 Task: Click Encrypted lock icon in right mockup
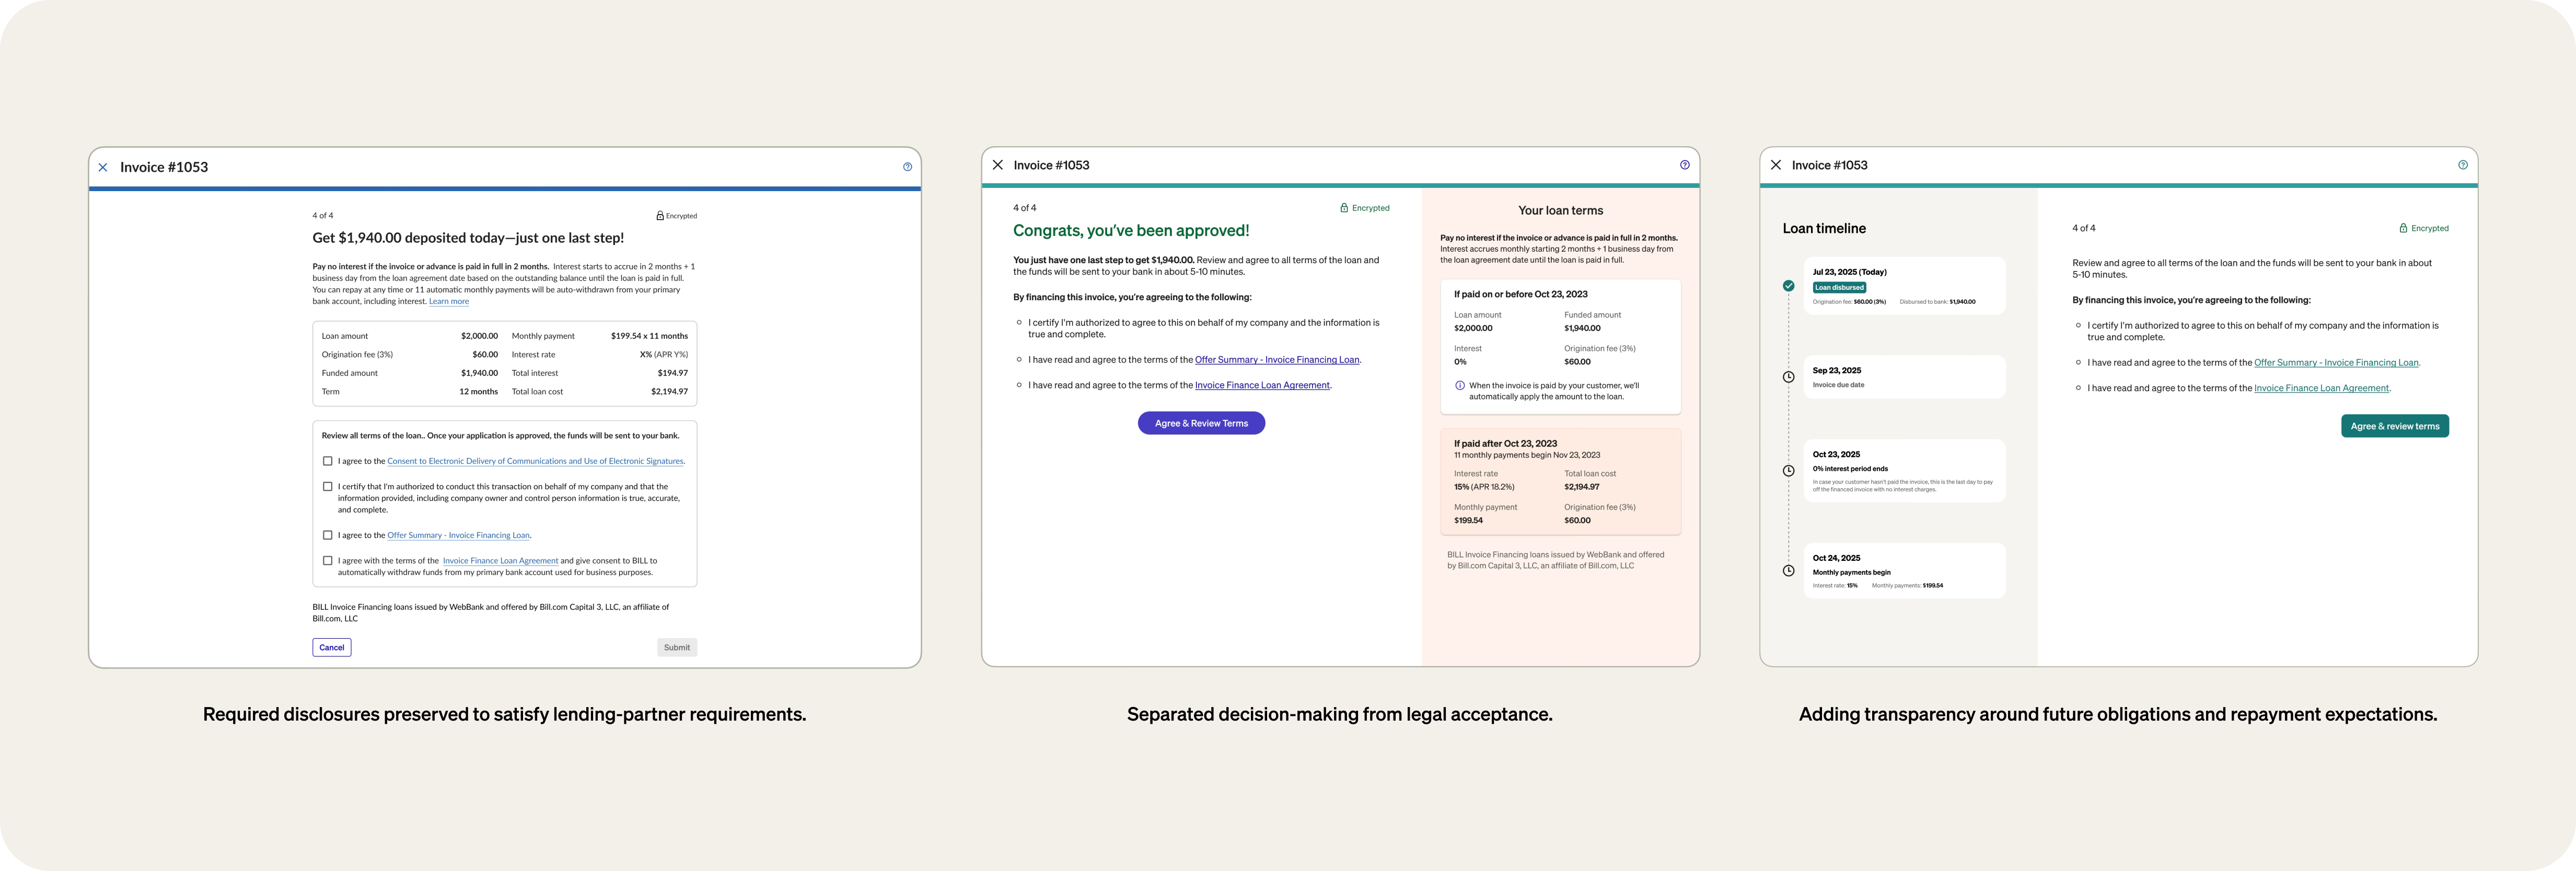pyautogui.click(x=2403, y=229)
